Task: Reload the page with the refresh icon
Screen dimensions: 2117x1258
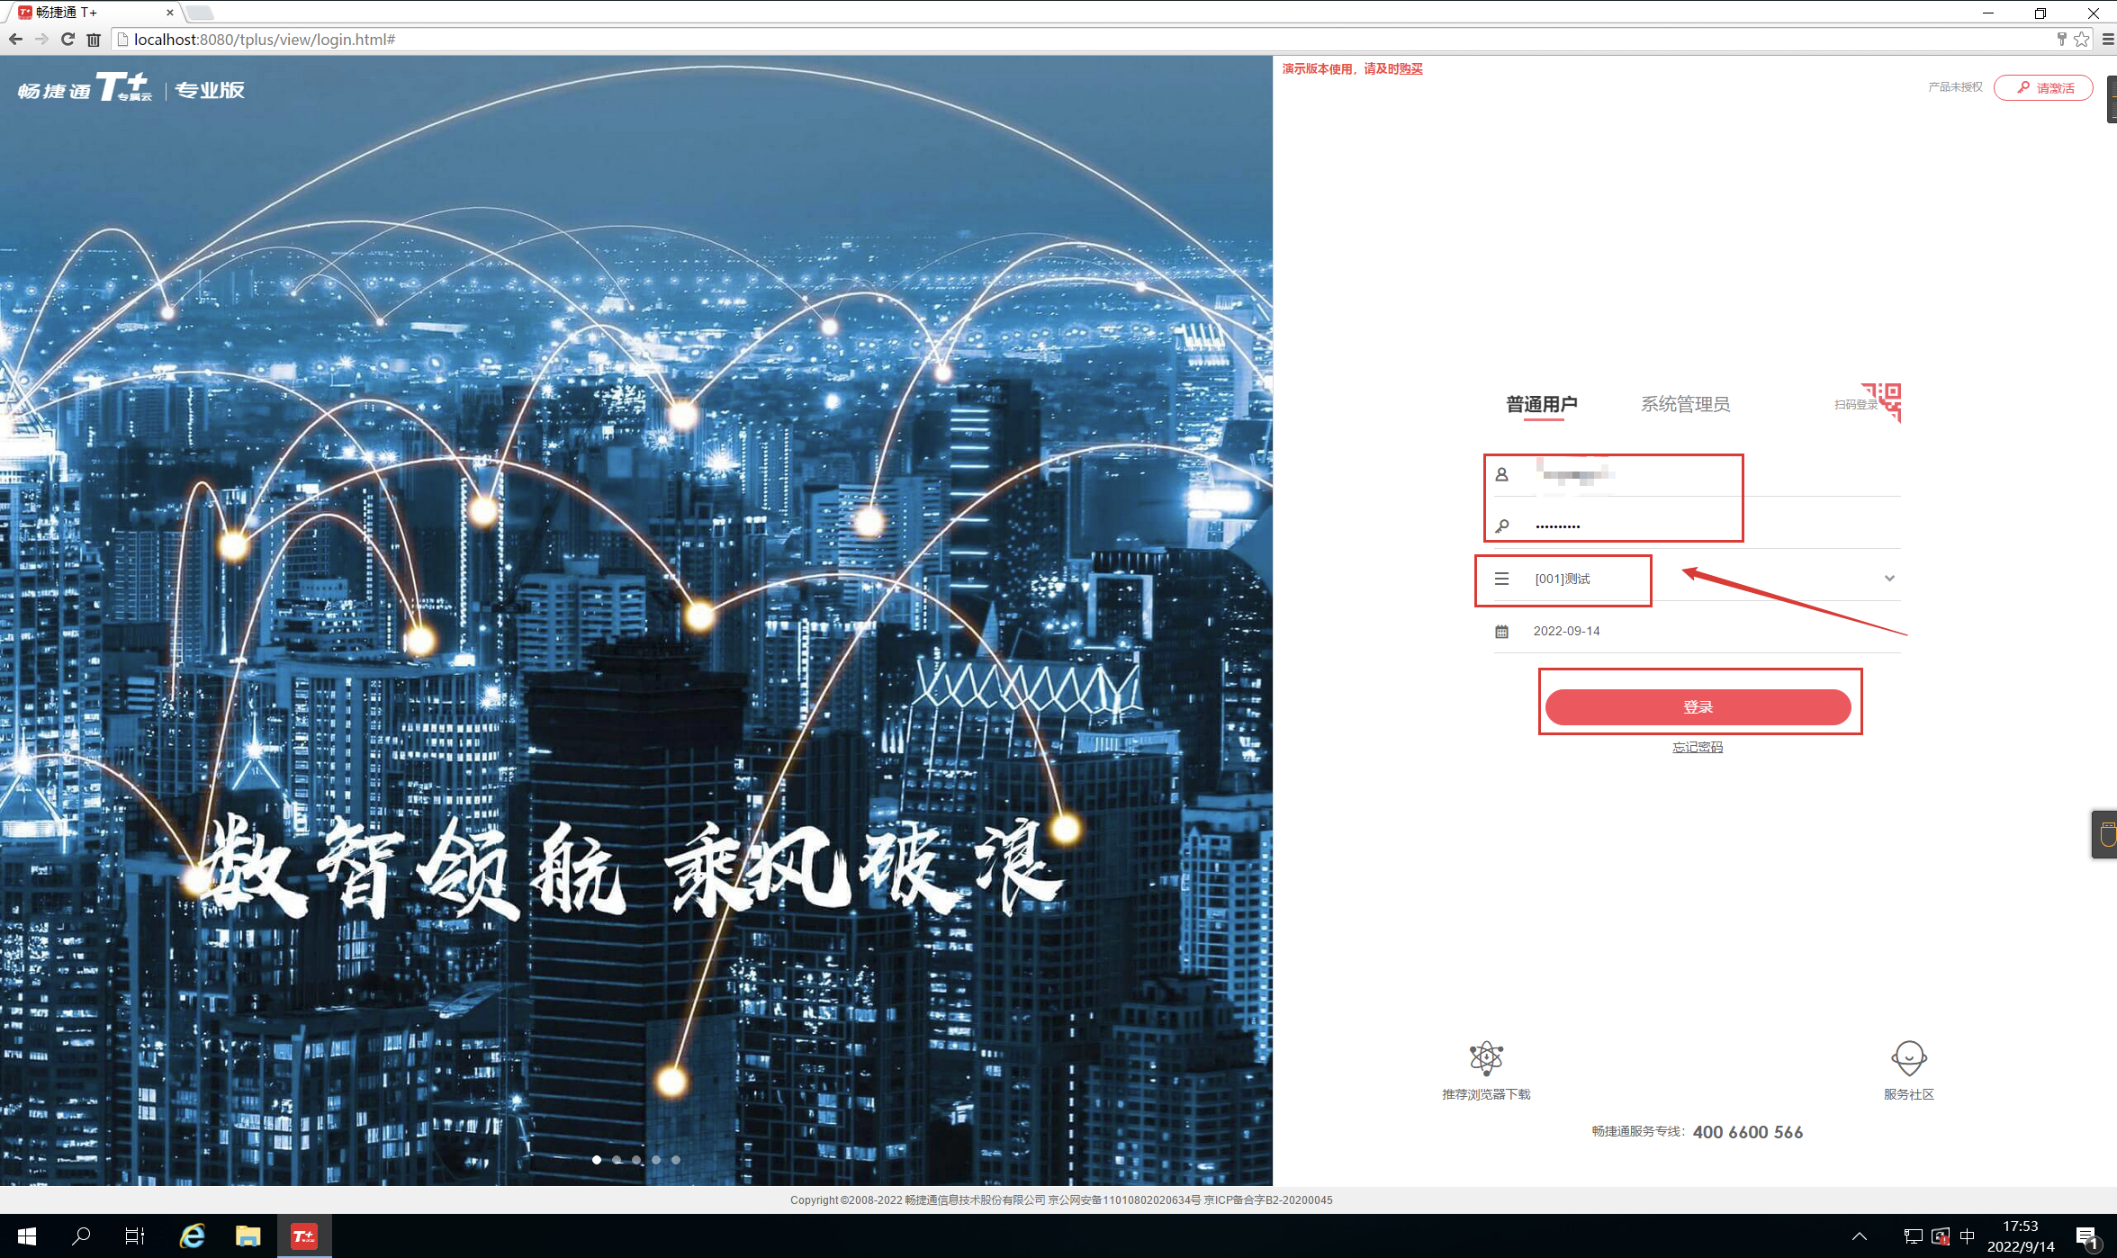Action: [x=68, y=40]
